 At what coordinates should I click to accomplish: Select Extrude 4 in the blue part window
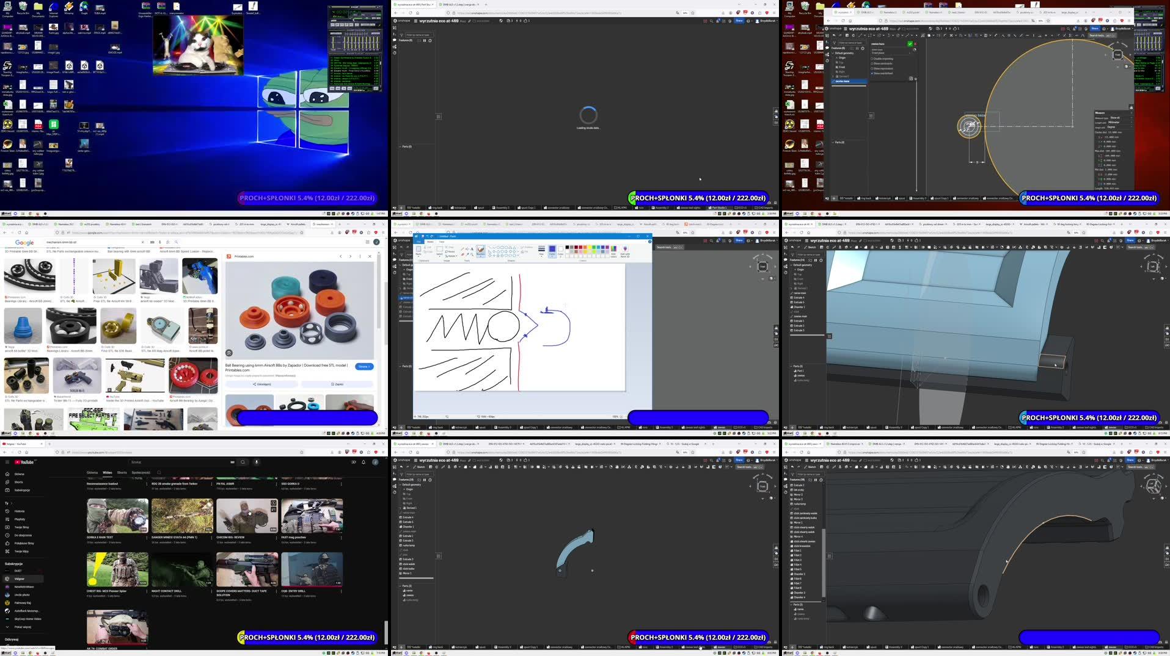coord(799,298)
